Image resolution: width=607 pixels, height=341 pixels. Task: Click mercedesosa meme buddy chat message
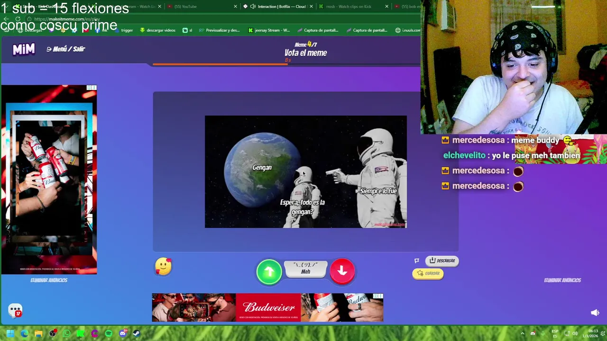506,140
